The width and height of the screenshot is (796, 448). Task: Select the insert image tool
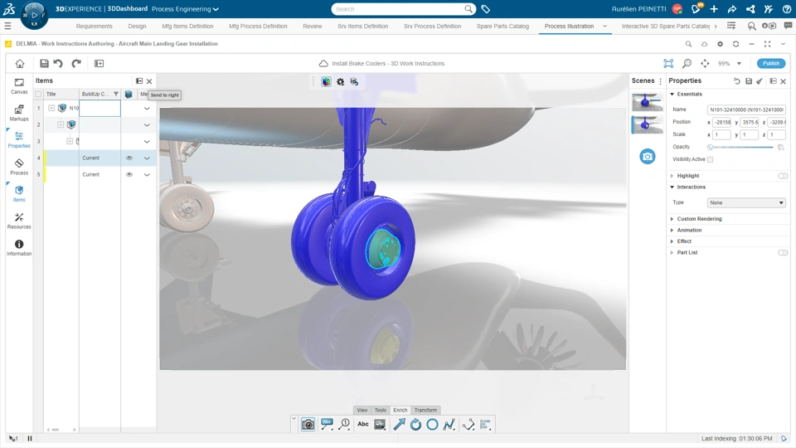click(x=380, y=424)
